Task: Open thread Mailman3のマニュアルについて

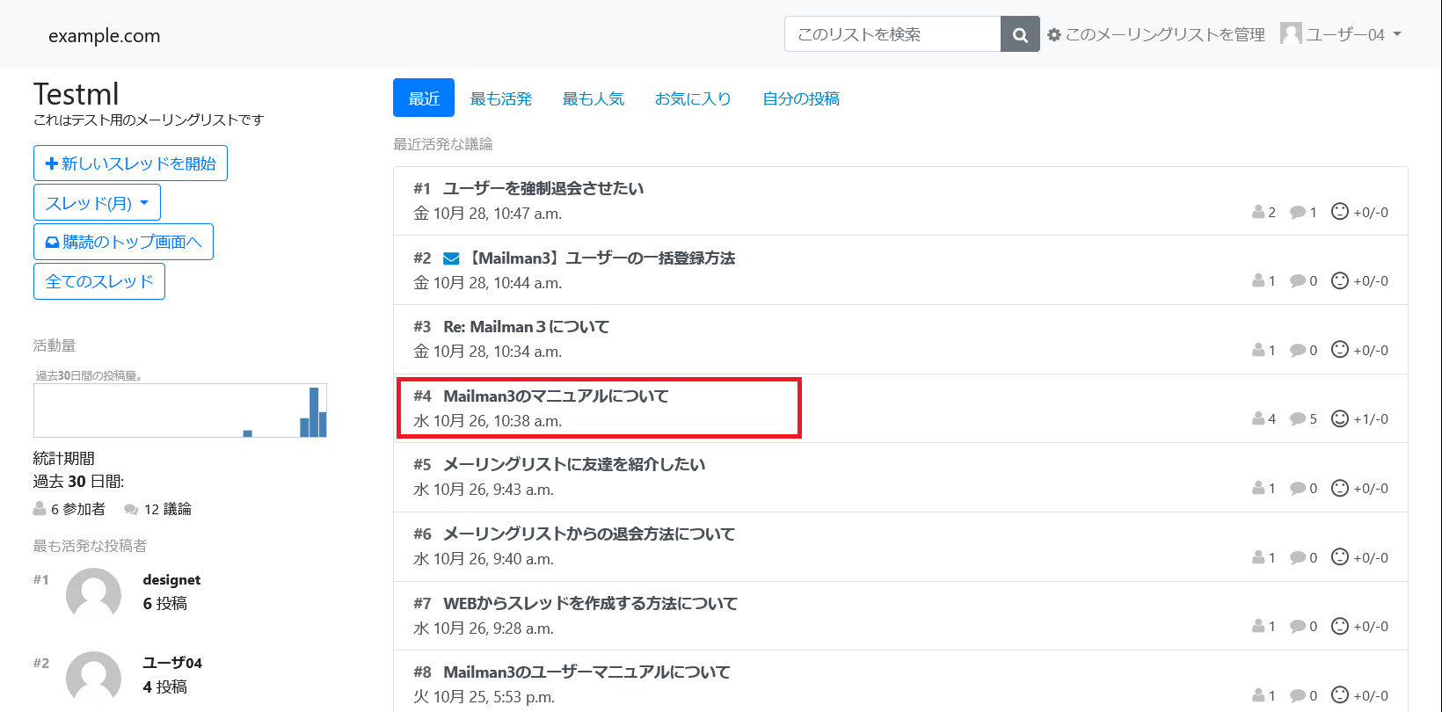Action: pos(556,396)
